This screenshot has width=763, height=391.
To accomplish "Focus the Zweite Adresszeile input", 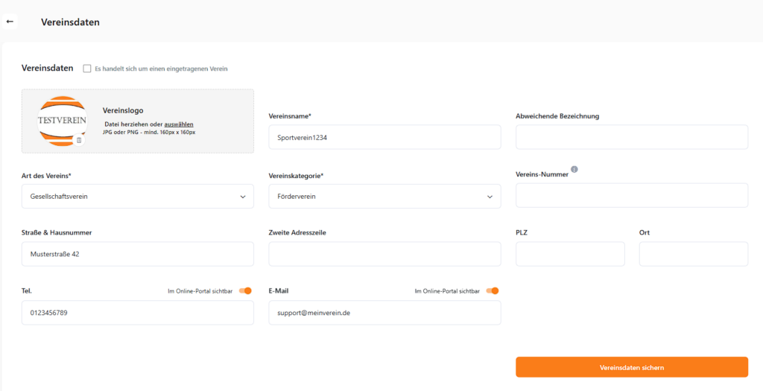I will (x=384, y=254).
